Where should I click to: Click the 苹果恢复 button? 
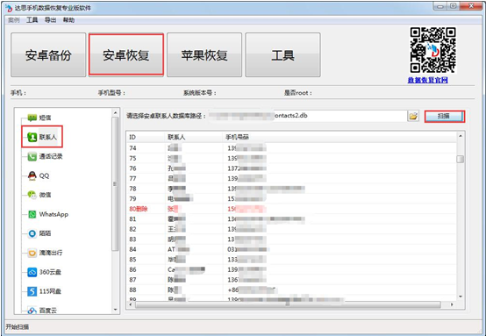pyautogui.click(x=204, y=55)
